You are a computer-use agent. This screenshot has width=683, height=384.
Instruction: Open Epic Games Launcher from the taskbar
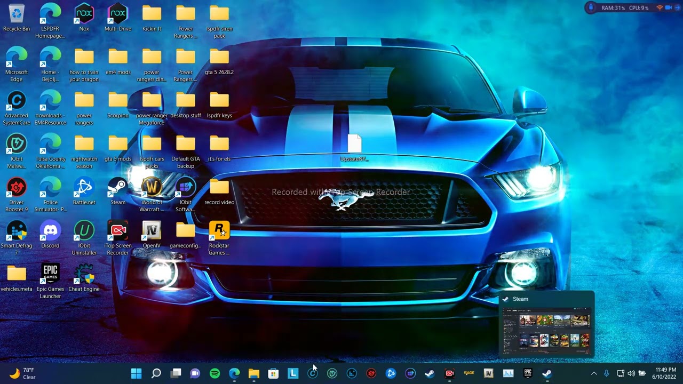point(528,373)
